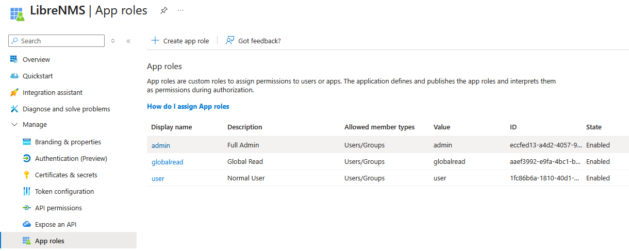Open Expose an API
Screen dimensions: 629x251
click(56, 224)
